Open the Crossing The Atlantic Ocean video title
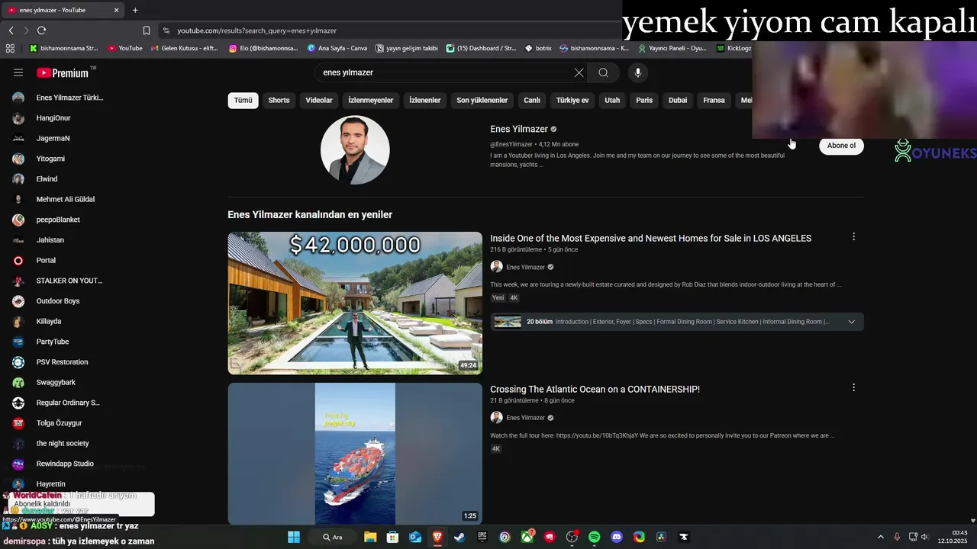This screenshot has width=977, height=549. pos(595,389)
